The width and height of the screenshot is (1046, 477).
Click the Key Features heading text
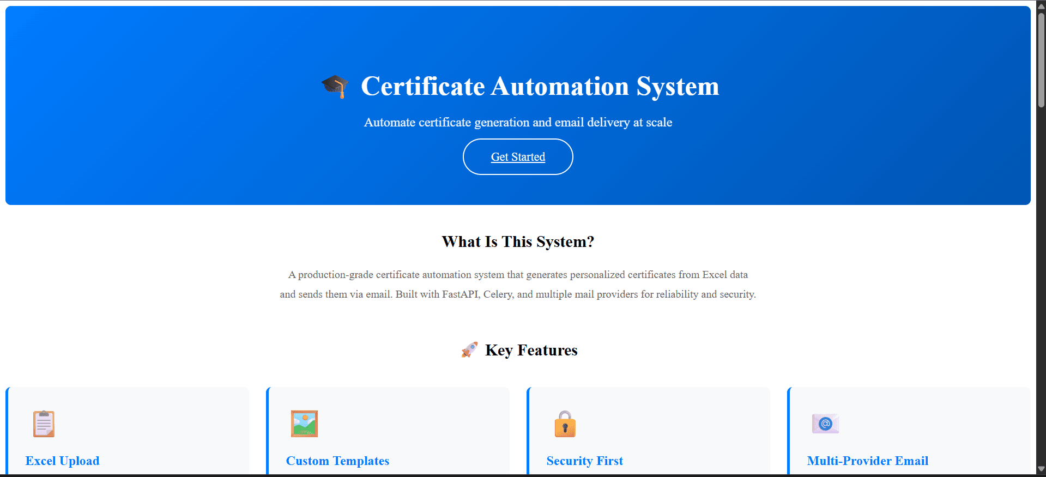click(x=531, y=350)
